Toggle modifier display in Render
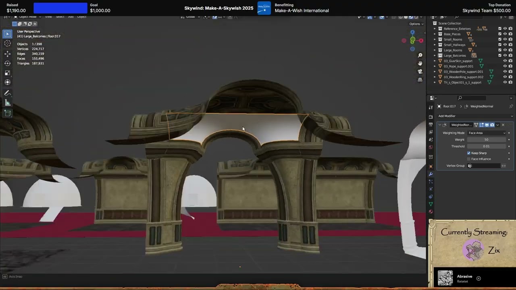516x290 pixels. [x=492, y=125]
